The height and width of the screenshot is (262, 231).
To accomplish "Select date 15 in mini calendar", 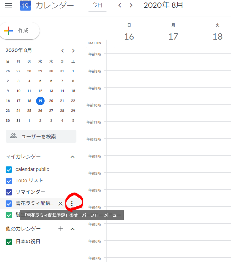I will pyautogui.click(x=73, y=91).
